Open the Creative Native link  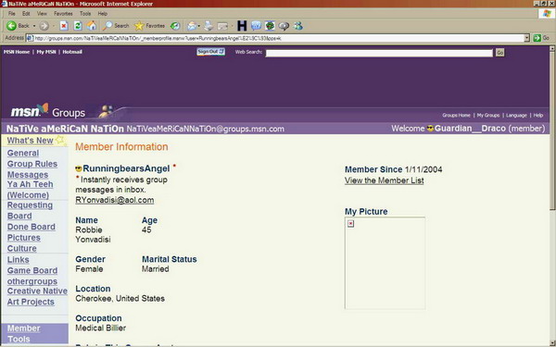click(37, 291)
